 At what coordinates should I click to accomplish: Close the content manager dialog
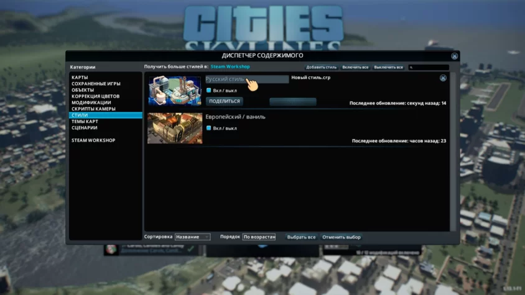click(x=454, y=56)
